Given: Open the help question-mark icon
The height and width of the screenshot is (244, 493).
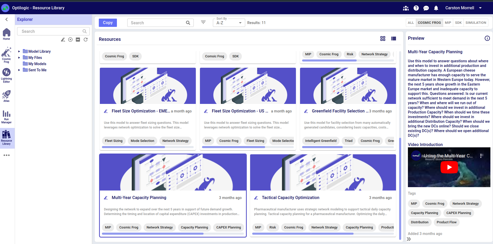Looking at the screenshot, I should point(416,8).
